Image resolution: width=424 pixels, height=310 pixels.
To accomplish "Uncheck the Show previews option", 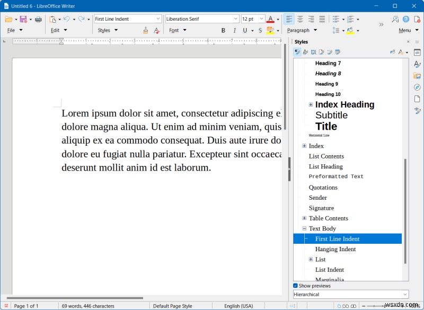I will [x=295, y=286].
